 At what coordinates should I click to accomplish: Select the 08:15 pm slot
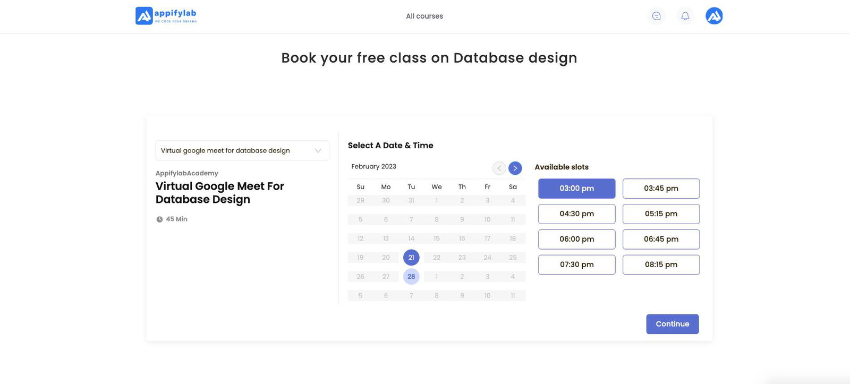tap(661, 265)
